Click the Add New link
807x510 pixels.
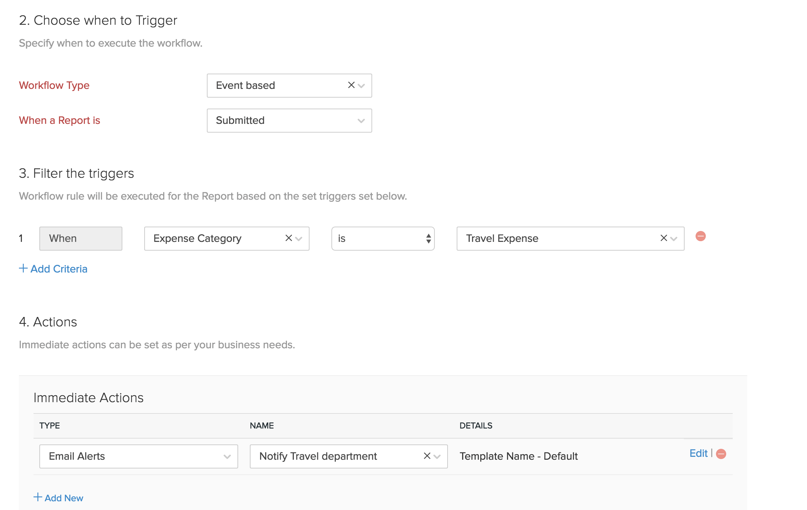(64, 498)
